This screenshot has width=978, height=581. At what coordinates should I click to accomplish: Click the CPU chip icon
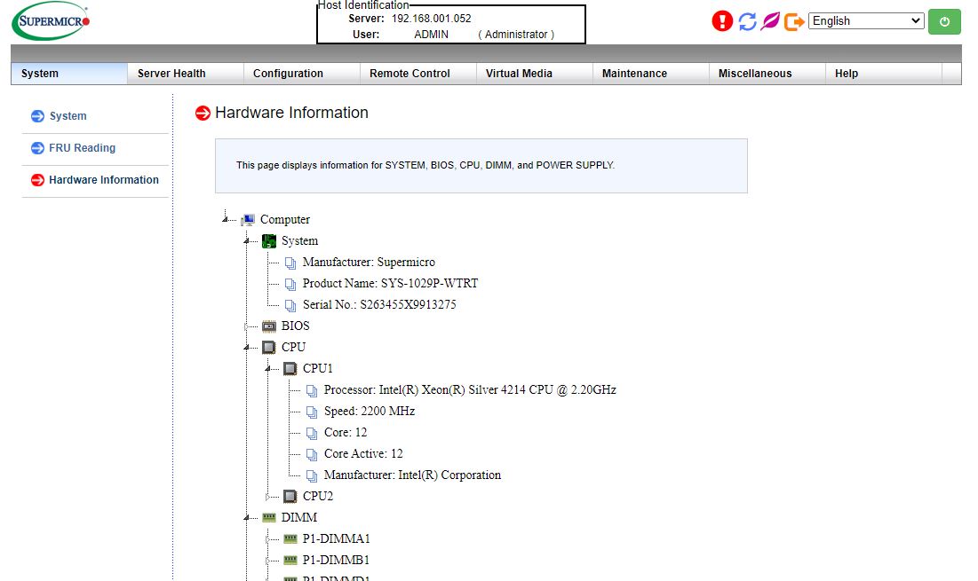(x=269, y=348)
